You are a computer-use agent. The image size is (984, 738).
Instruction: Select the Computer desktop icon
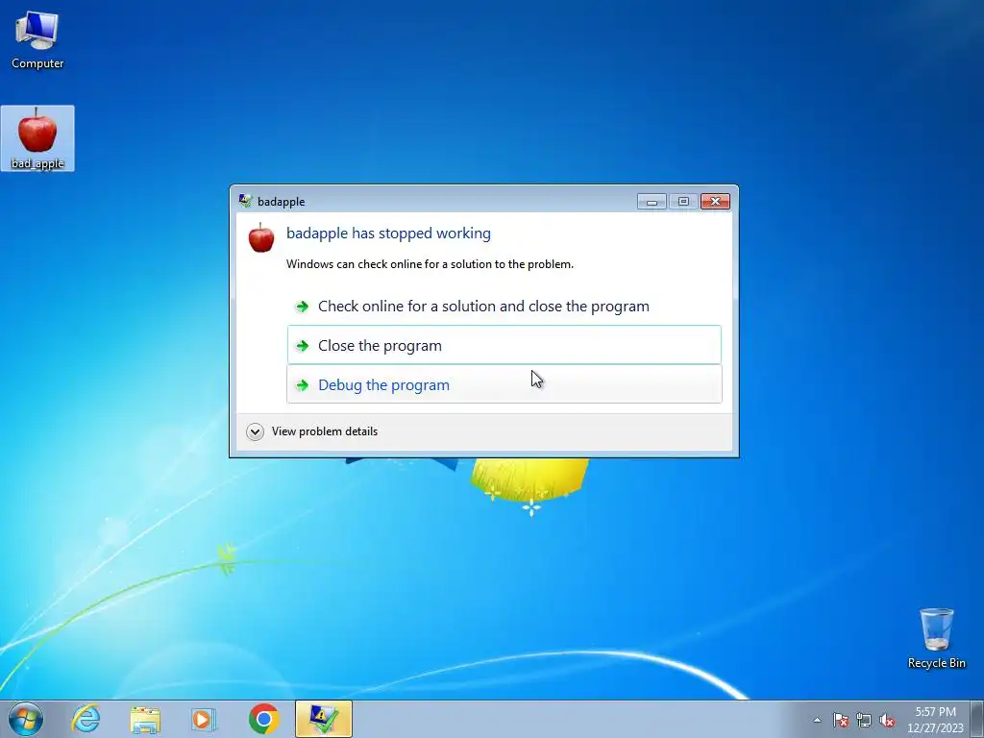pyautogui.click(x=37, y=40)
